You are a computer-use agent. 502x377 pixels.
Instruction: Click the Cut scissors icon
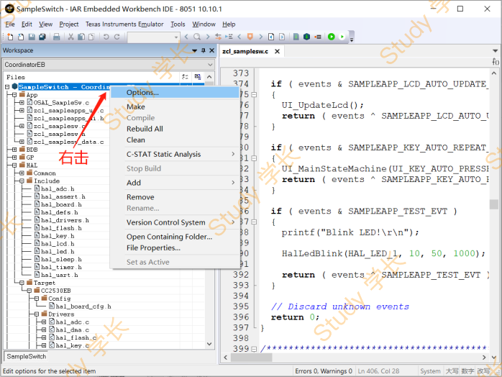click(70, 37)
